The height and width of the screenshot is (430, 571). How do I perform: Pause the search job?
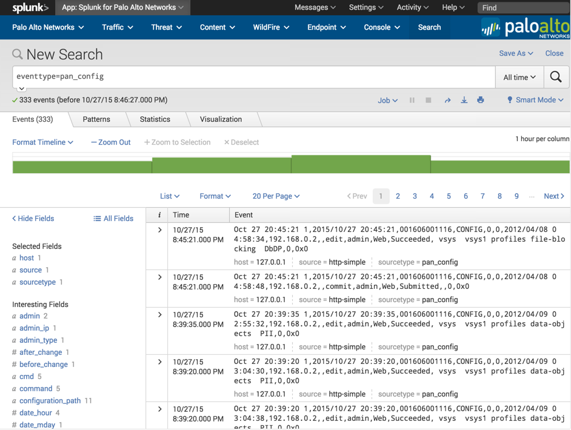[x=412, y=101]
